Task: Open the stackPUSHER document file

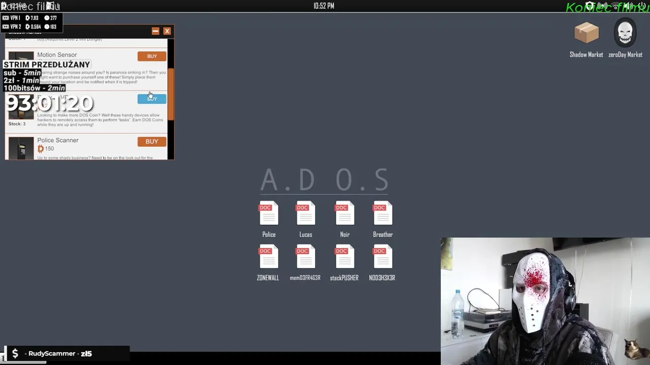Action: coord(344,257)
